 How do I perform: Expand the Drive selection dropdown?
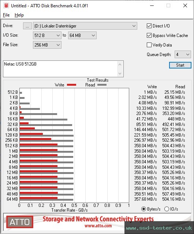point(85,26)
